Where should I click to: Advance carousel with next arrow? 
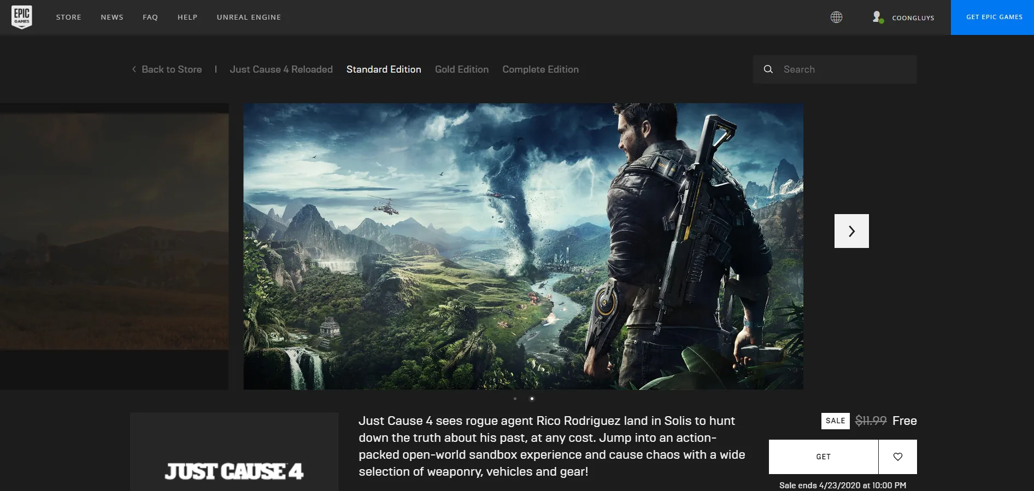tap(851, 231)
